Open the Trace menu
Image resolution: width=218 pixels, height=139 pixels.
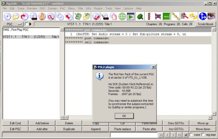(x=21, y=8)
